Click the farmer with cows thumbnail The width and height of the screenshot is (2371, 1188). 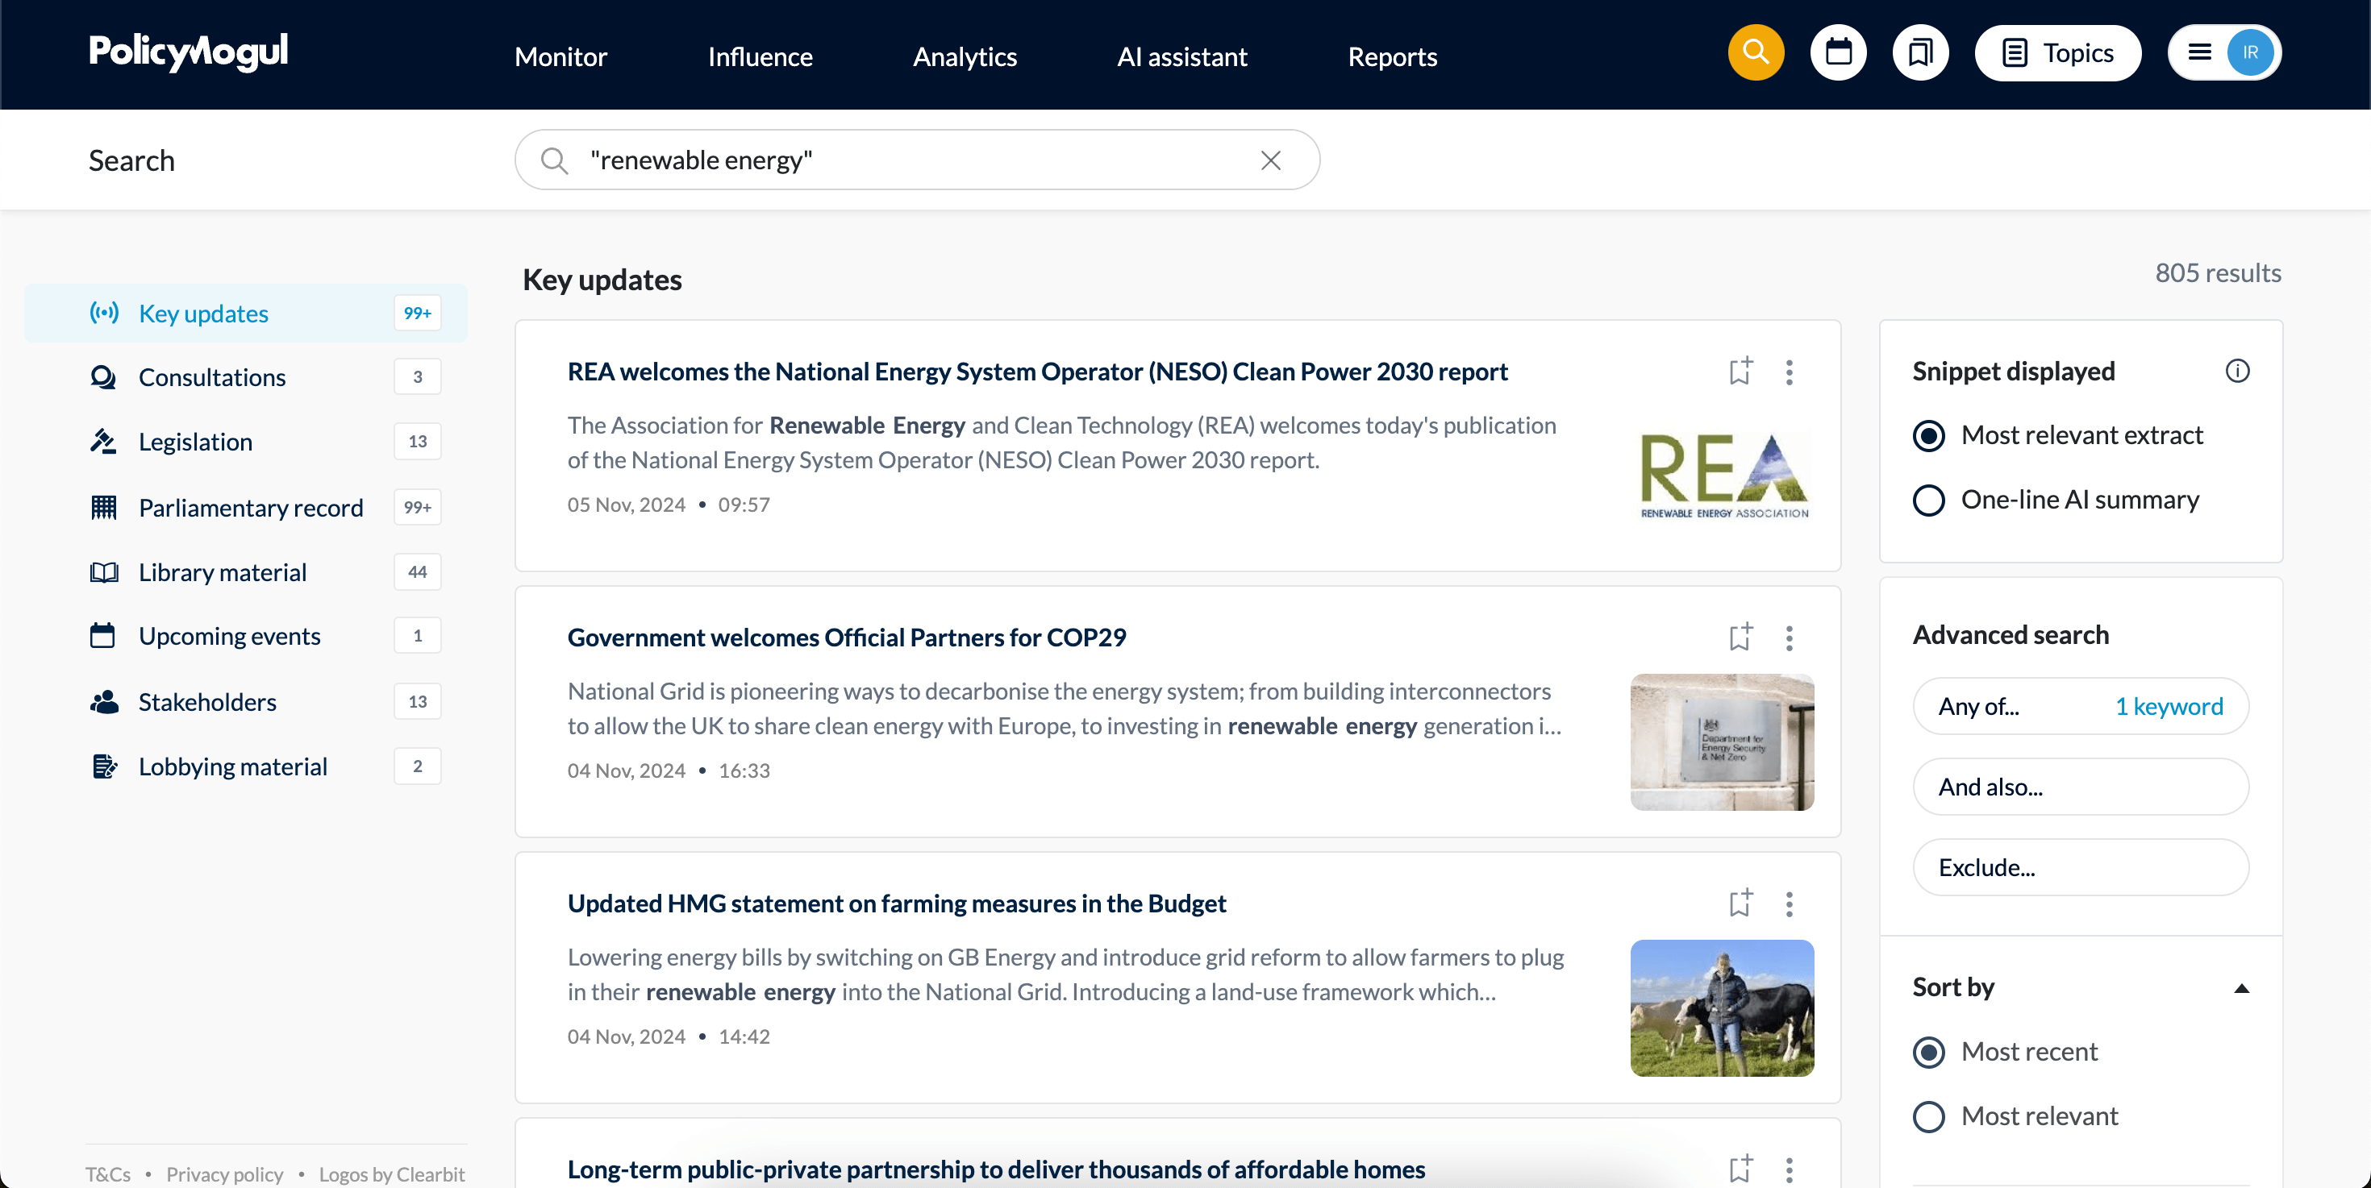click(1721, 1007)
